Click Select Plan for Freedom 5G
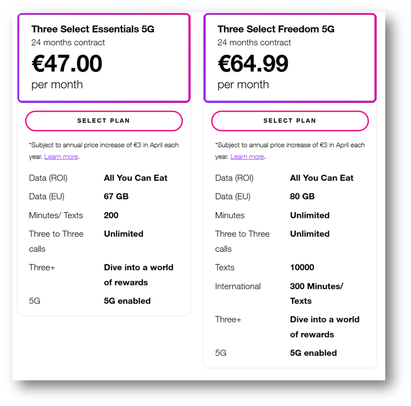Viewport: 411px width, 406px height. click(x=290, y=121)
